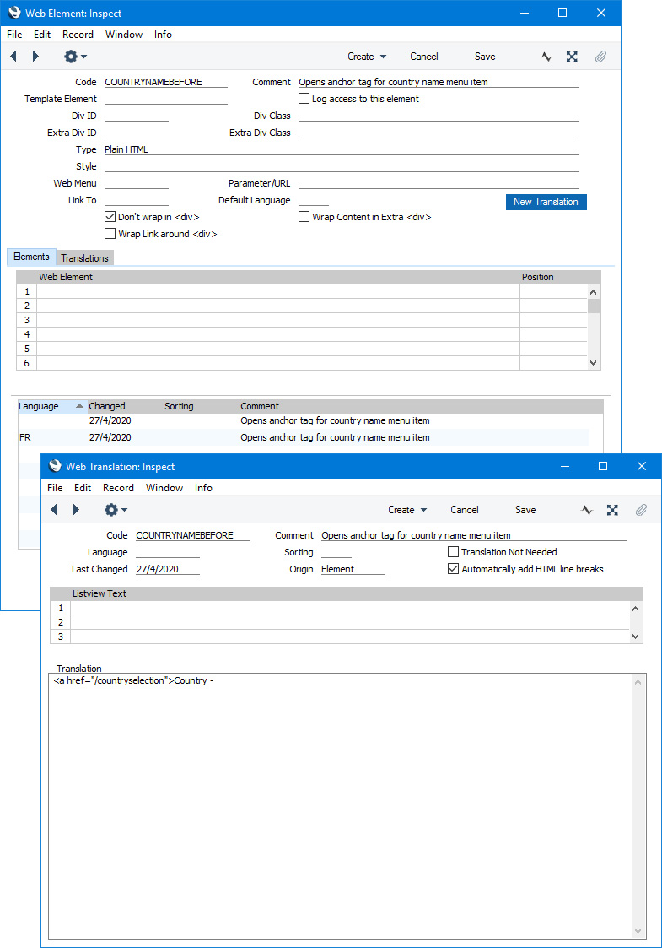Go to next record in Web Translation window

(x=76, y=510)
